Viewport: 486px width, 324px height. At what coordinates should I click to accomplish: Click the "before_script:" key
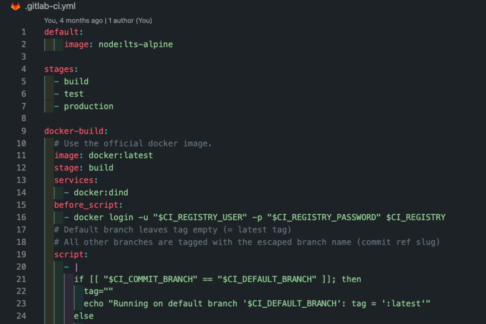pyautogui.click(x=88, y=205)
